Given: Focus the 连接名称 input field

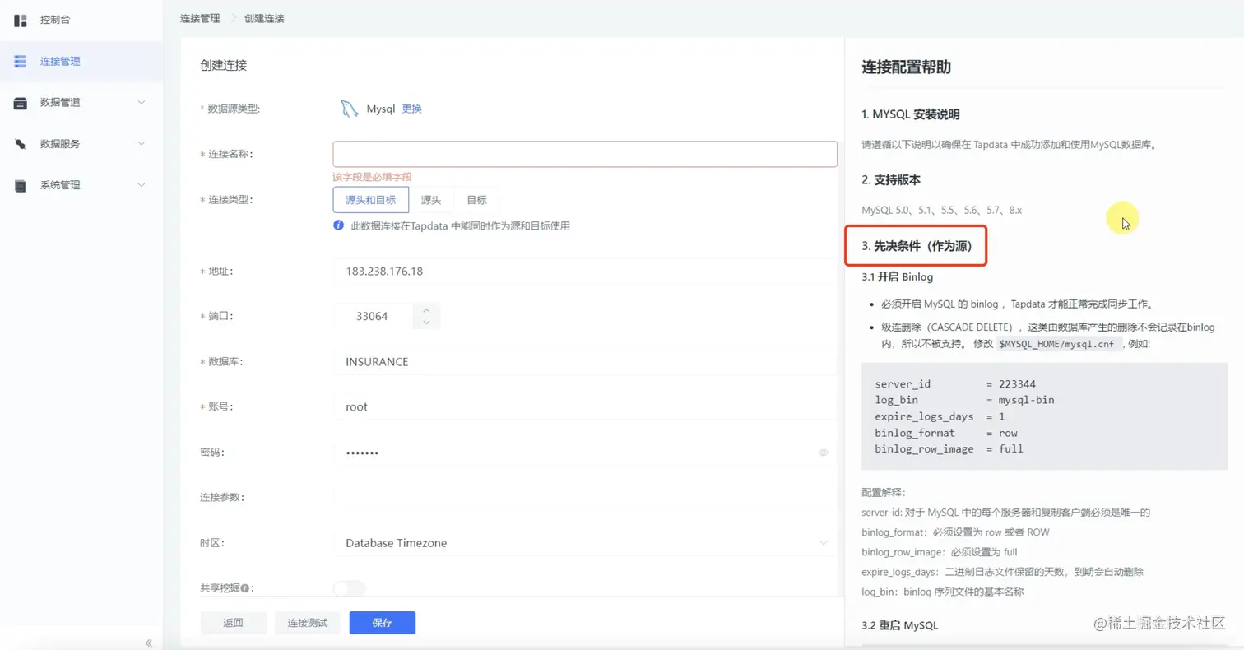Looking at the screenshot, I should [x=585, y=154].
